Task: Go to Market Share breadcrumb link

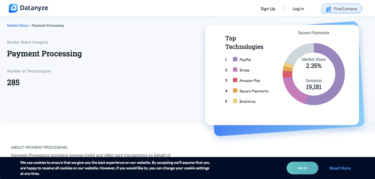Action: point(18,25)
